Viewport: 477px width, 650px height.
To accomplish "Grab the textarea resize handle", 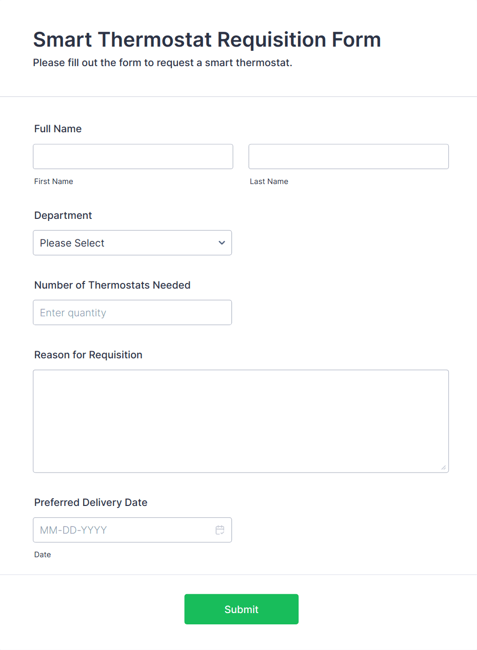I will click(444, 468).
